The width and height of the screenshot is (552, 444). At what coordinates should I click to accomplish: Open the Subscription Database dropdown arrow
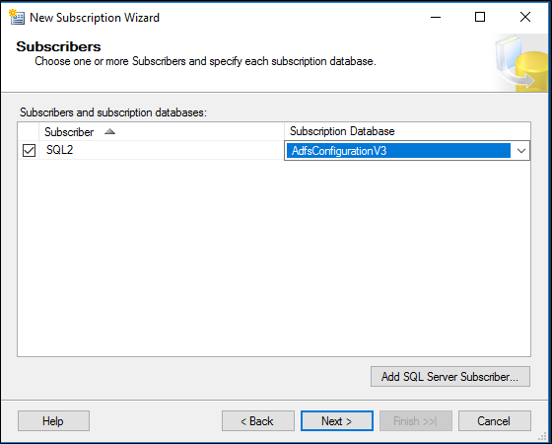pyautogui.click(x=521, y=151)
